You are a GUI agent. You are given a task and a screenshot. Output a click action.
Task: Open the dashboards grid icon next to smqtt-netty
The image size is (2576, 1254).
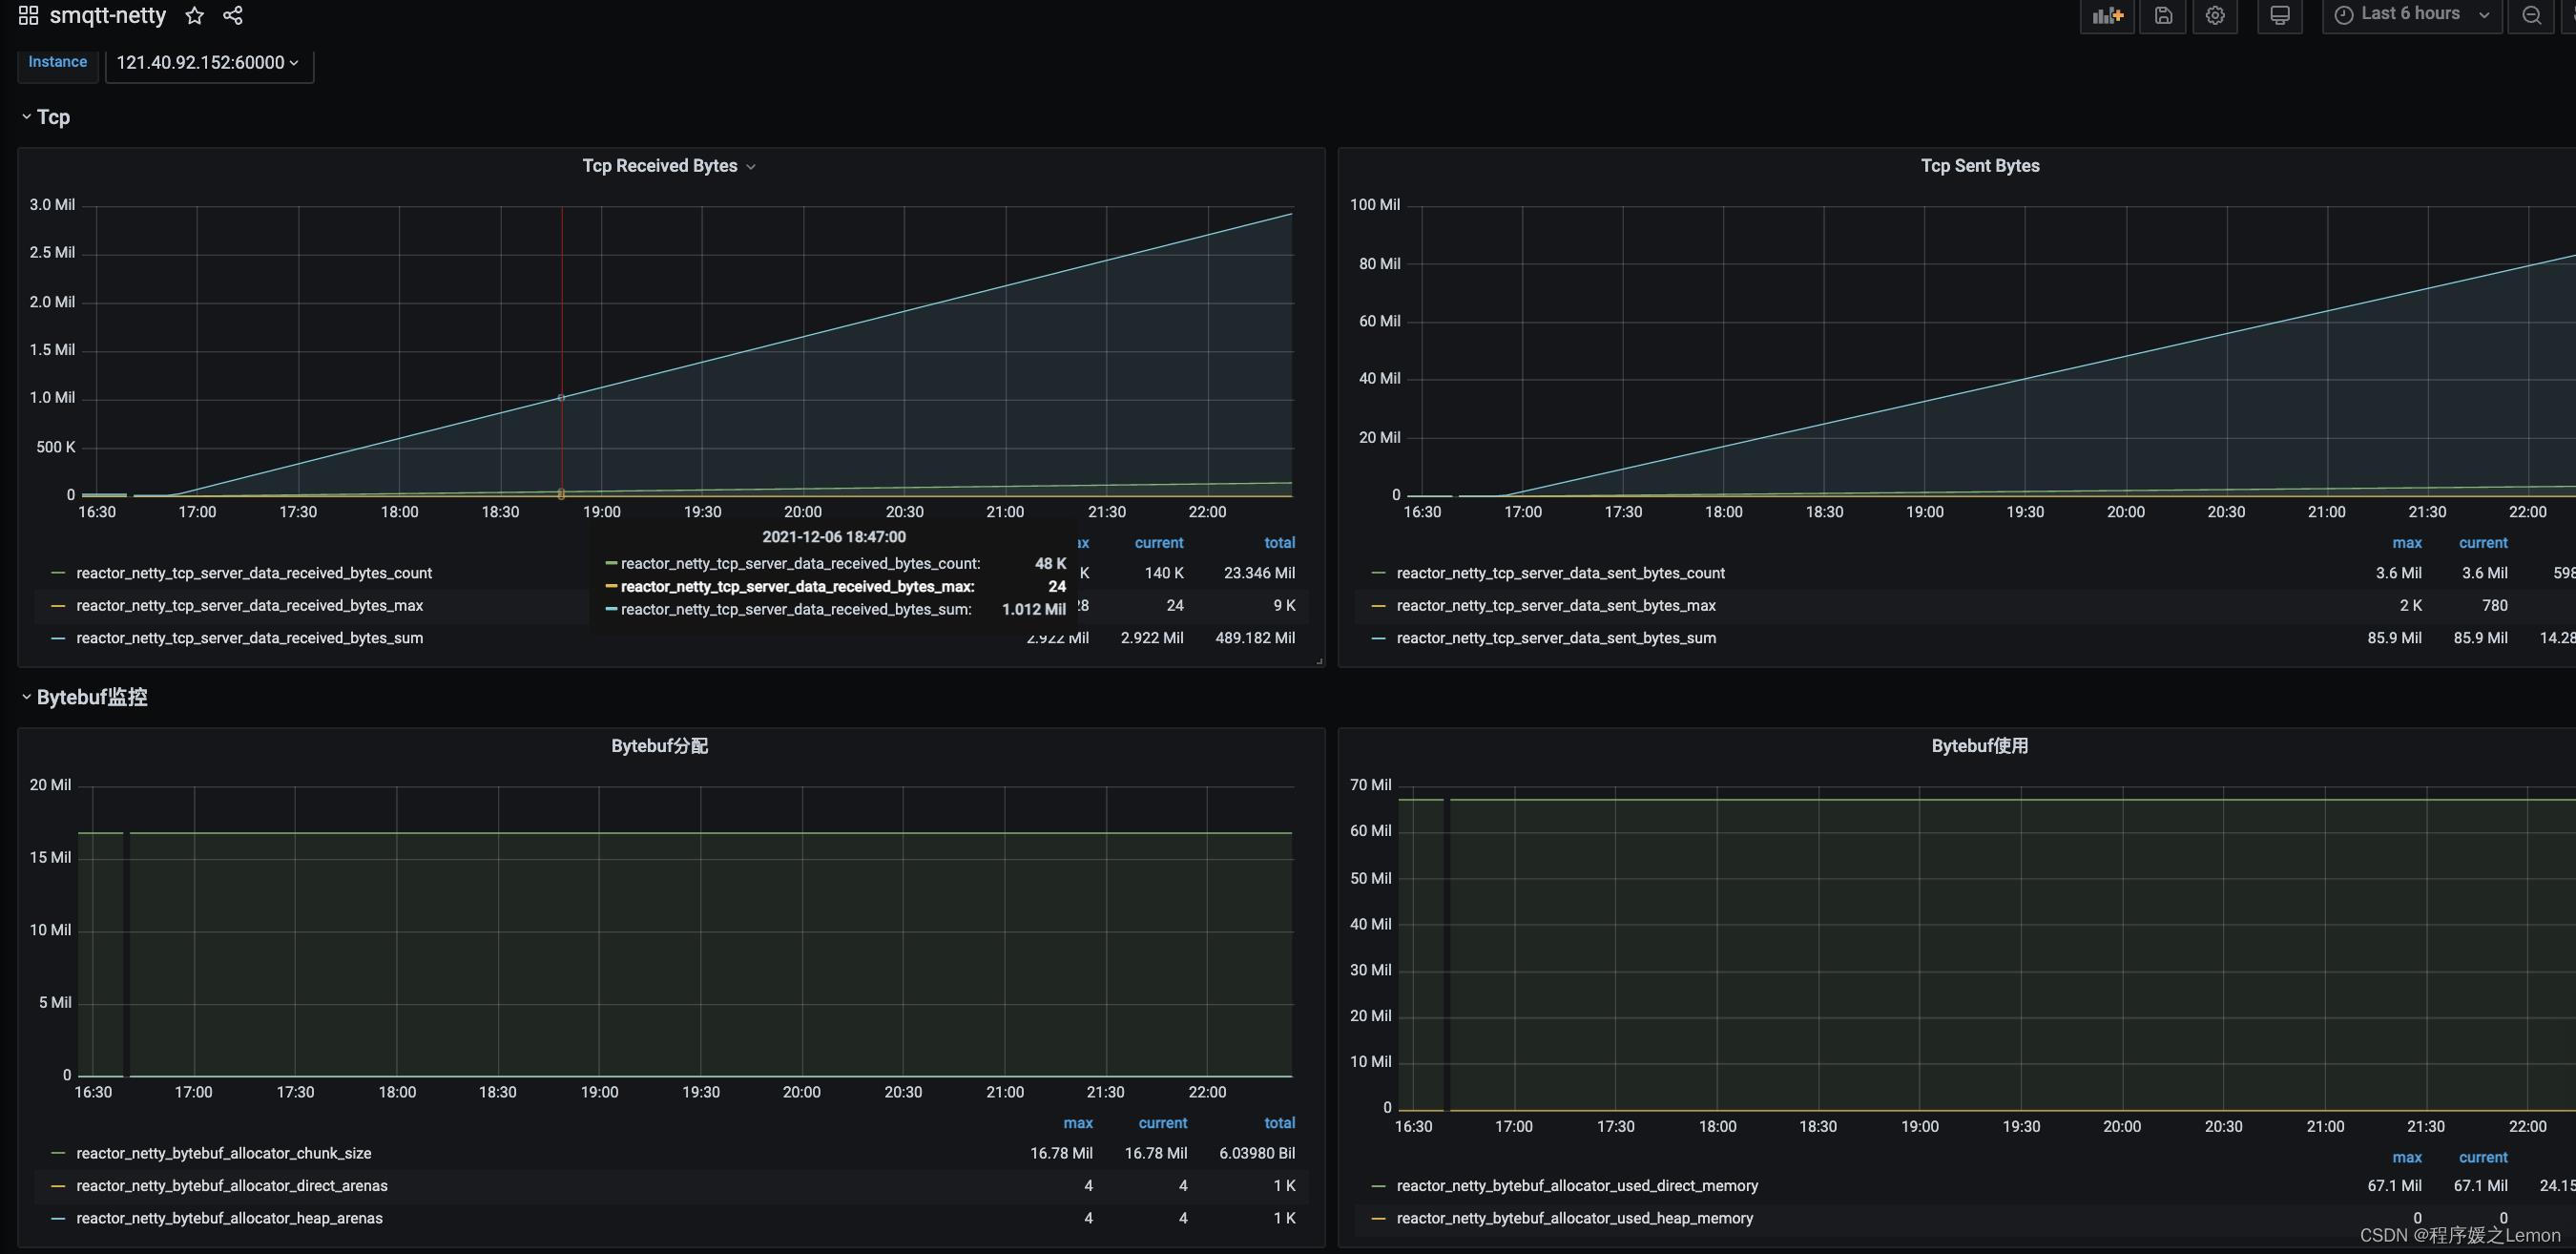click(28, 15)
